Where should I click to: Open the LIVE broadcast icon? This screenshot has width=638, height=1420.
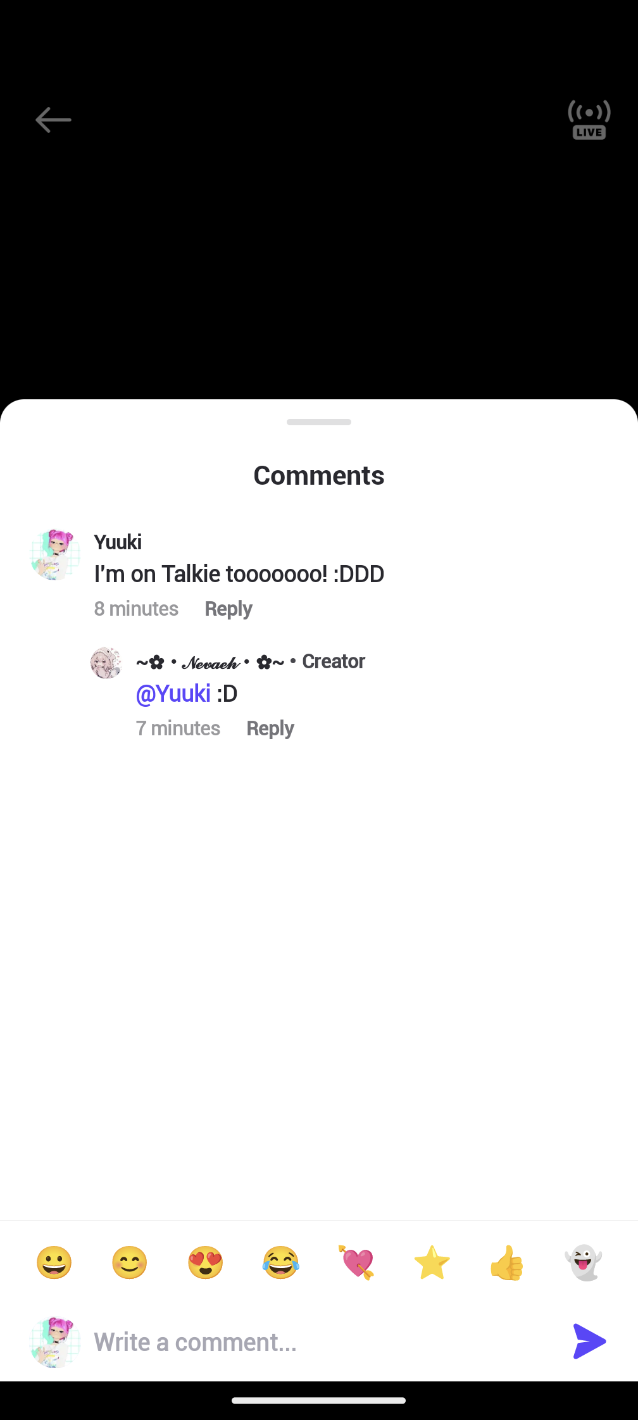click(589, 120)
